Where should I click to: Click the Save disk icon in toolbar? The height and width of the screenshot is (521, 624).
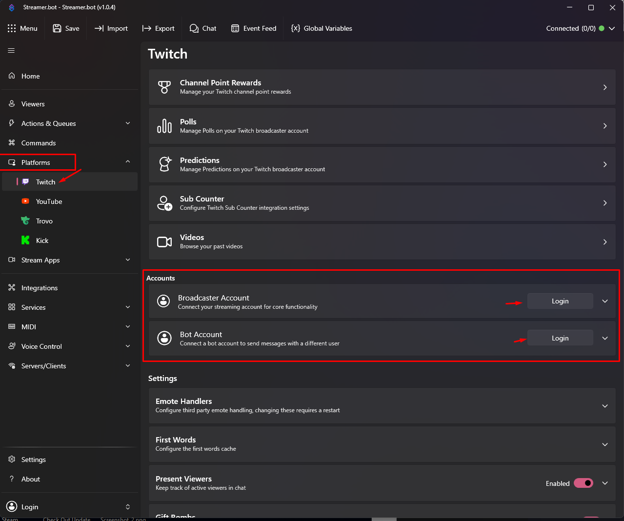(57, 28)
